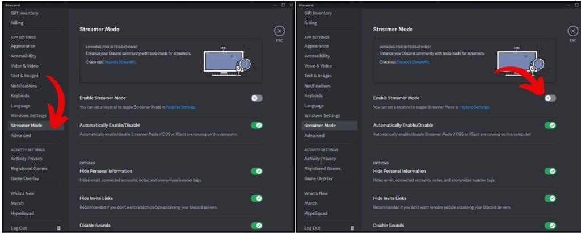Image resolution: width=581 pixels, height=233 pixels.
Task: Open Discord's StreamKit link in left window
Action: pyautogui.click(x=119, y=62)
